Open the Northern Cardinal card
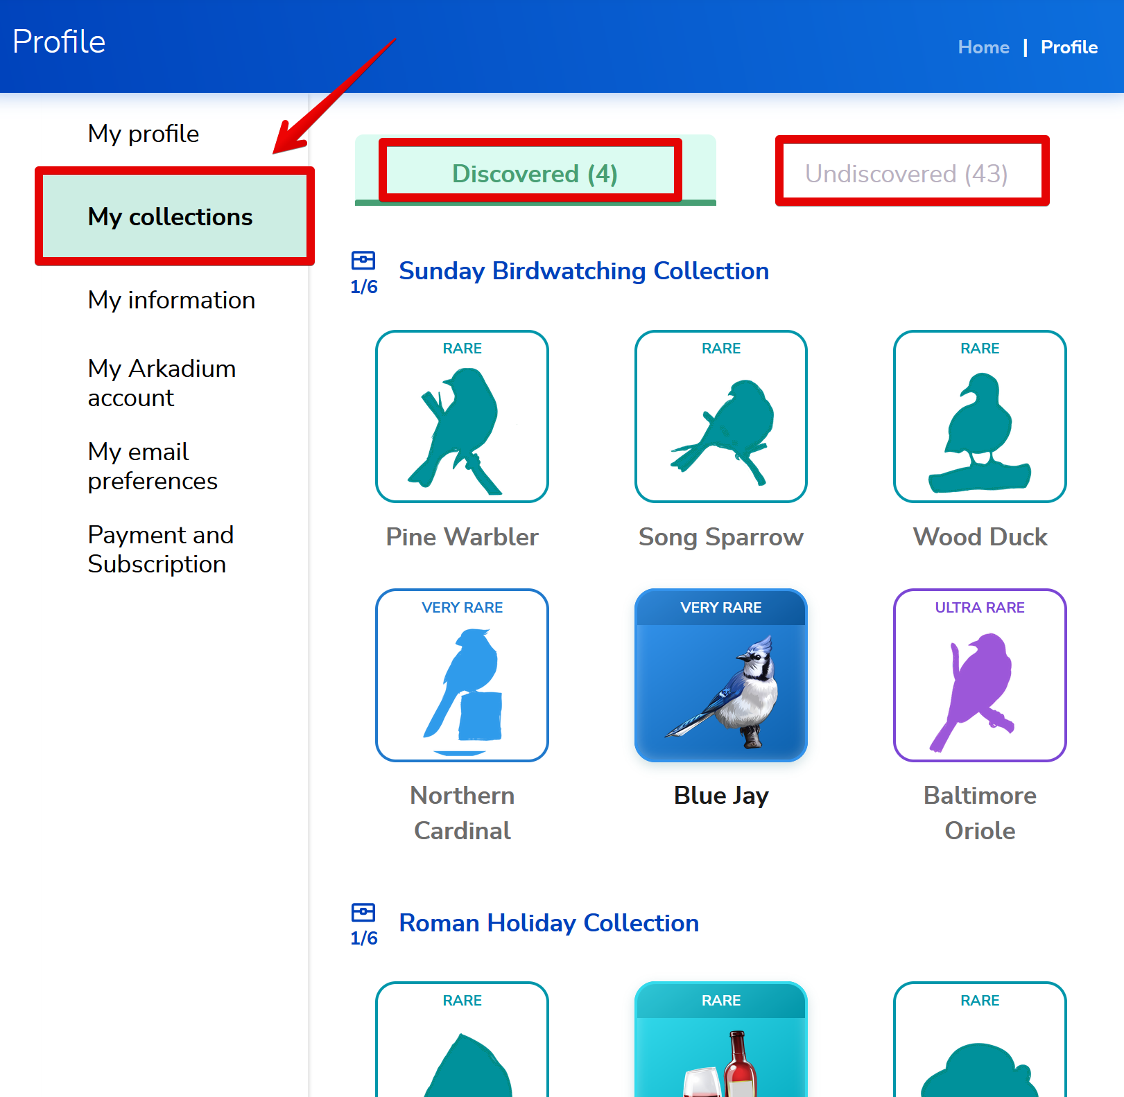Screen dimensions: 1124x1097 (x=462, y=675)
